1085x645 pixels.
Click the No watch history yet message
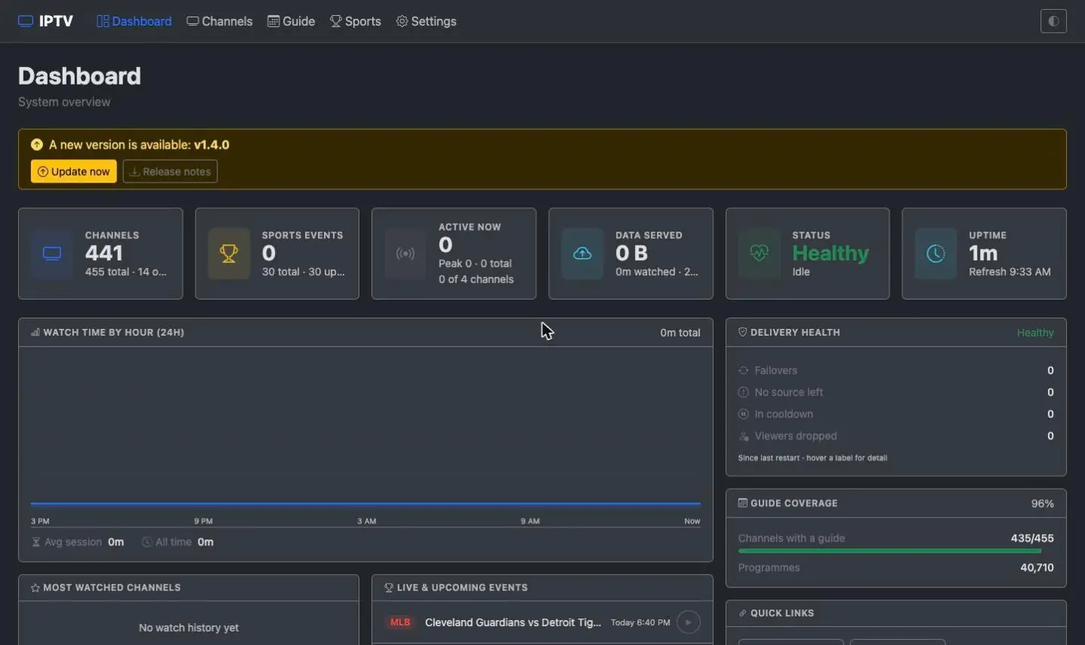[x=189, y=628]
